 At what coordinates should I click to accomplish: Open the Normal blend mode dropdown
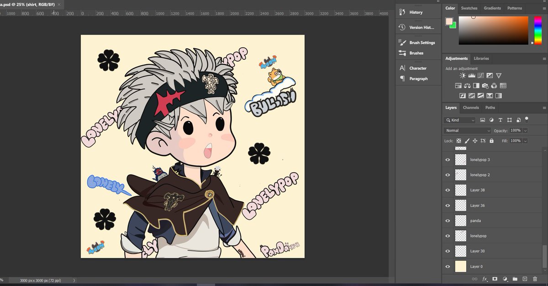(x=468, y=131)
